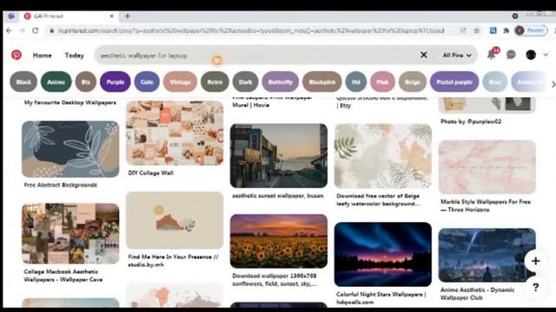Open the messages speech bubble icon
This screenshot has height=312, width=556.
click(x=511, y=55)
